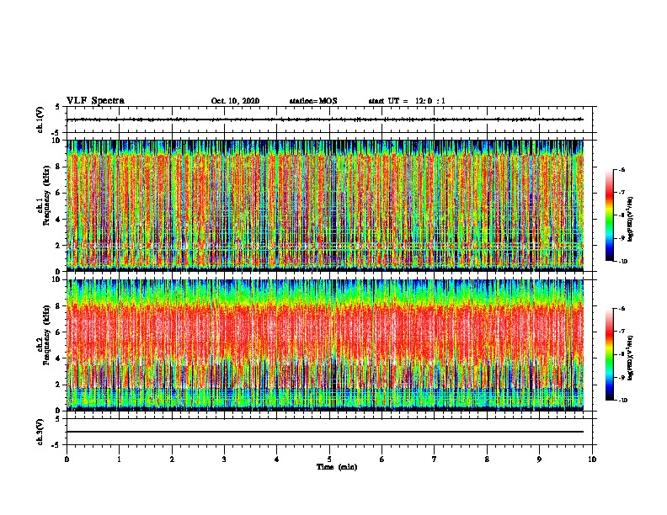Click the ch.2 frequency axis "8" tick label
The image size is (667, 515).
(57, 306)
